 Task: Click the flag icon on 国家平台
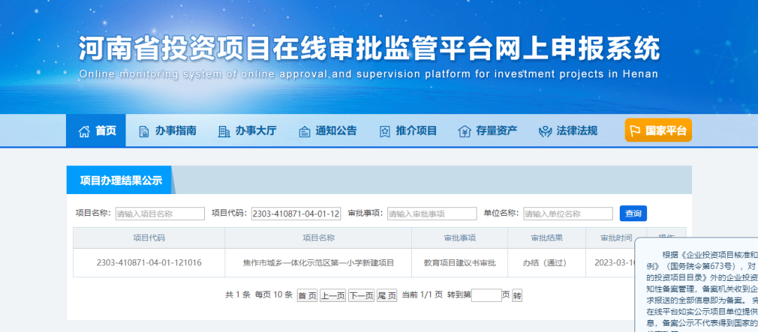tap(636, 131)
